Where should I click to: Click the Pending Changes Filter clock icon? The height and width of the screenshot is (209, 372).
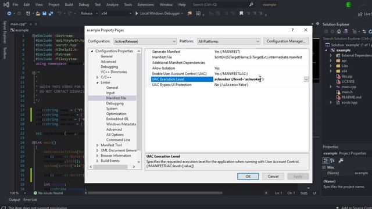coord(355,31)
